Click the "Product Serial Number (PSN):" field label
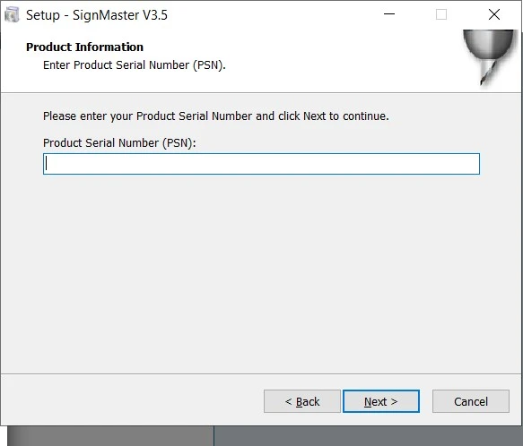Viewport: 523px width, 446px height. pos(119,143)
